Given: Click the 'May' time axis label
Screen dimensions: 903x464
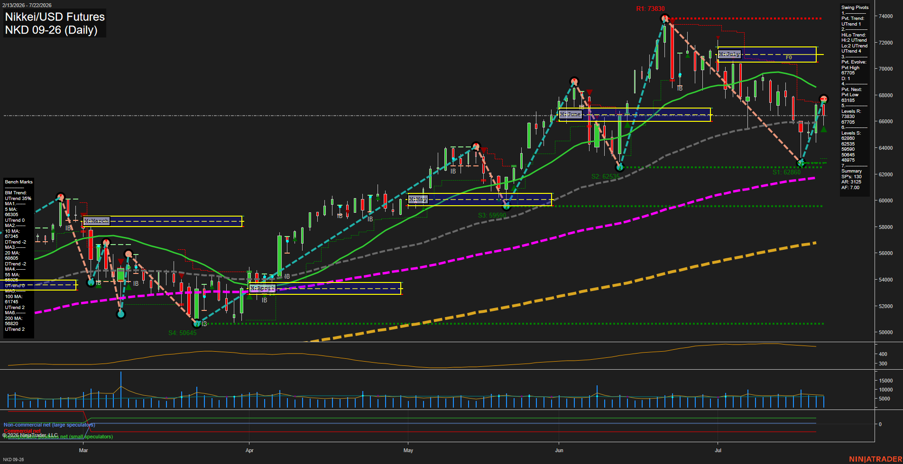Looking at the screenshot, I should [x=408, y=450].
